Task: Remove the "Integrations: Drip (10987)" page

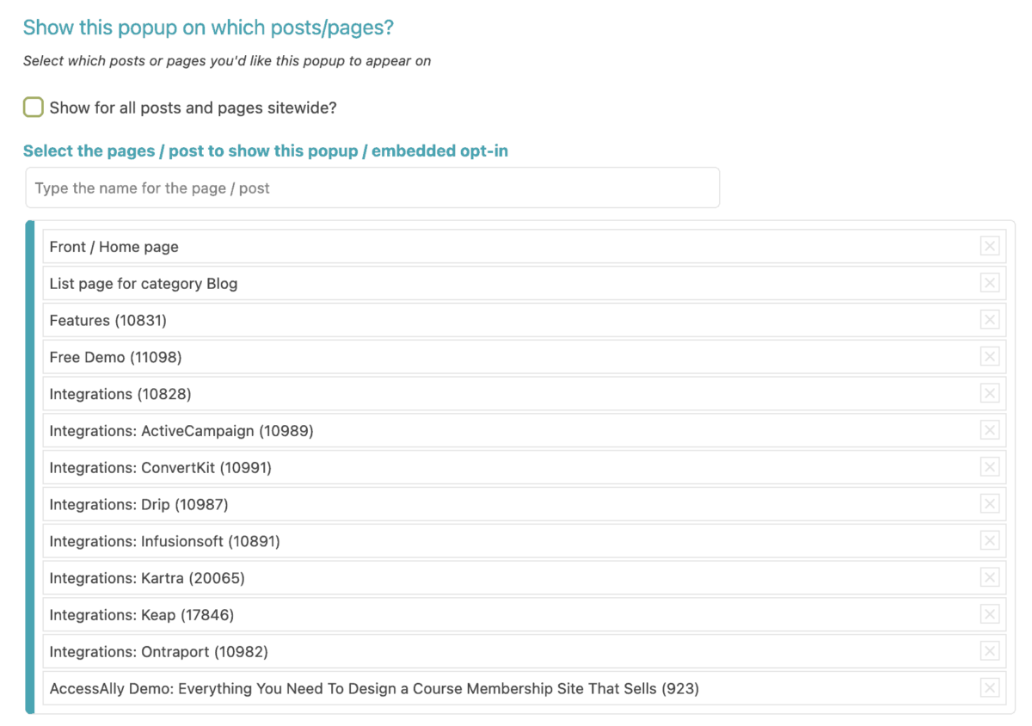Action: coord(990,504)
